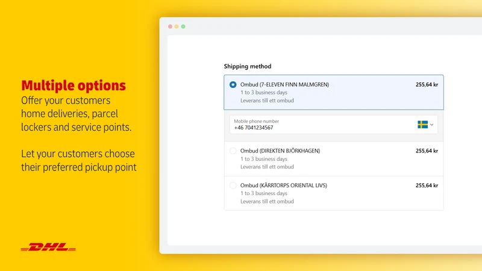The image size is (482, 271).
Task: Click the Mobile phone number field
Action: click(334, 125)
